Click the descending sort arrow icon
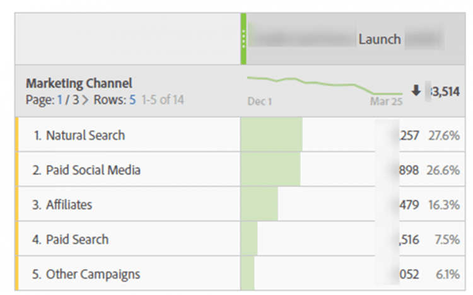This screenshot has height=295, width=473. (x=416, y=91)
